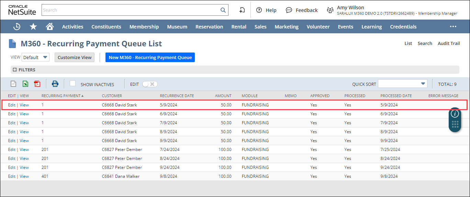
Task: Export list to Excel icon
Action: coord(25,84)
